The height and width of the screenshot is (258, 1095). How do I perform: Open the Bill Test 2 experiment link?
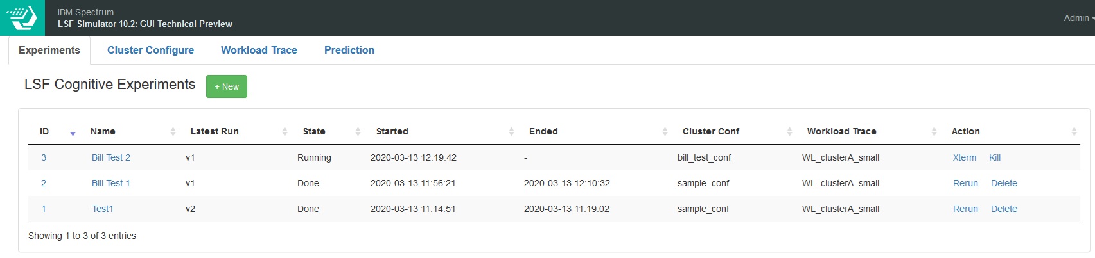coord(111,157)
